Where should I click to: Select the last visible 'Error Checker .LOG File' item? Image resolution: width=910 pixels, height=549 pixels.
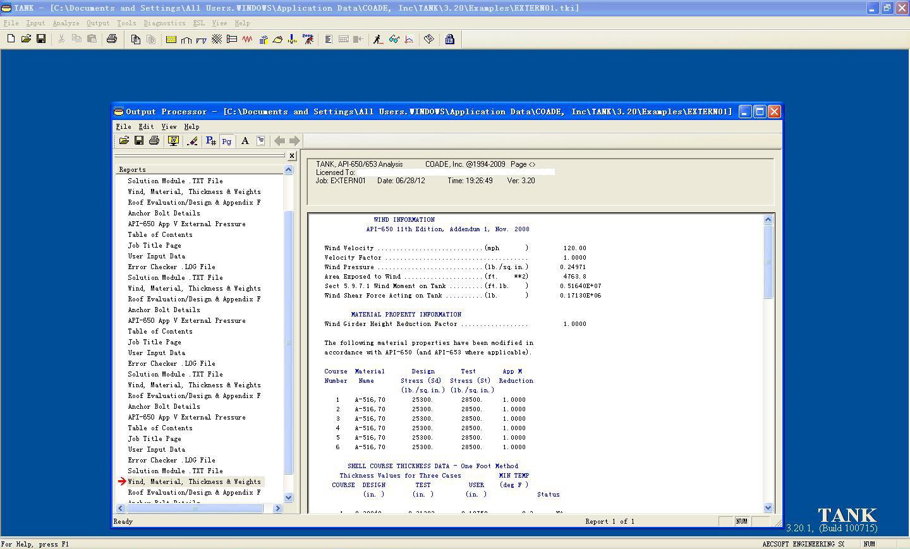click(171, 460)
